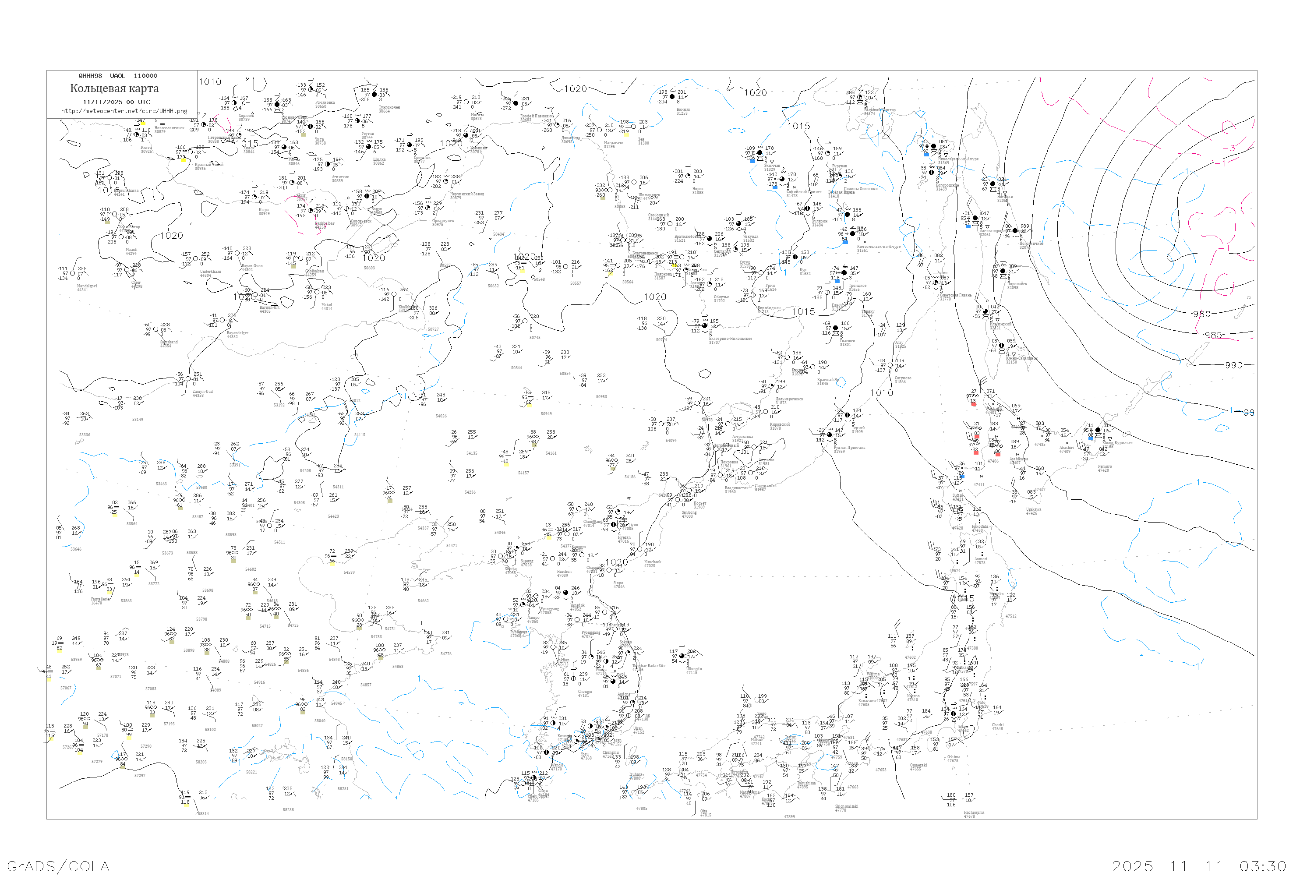
Task: Click the 'Зея 31300' station label
Action: tap(643, 141)
